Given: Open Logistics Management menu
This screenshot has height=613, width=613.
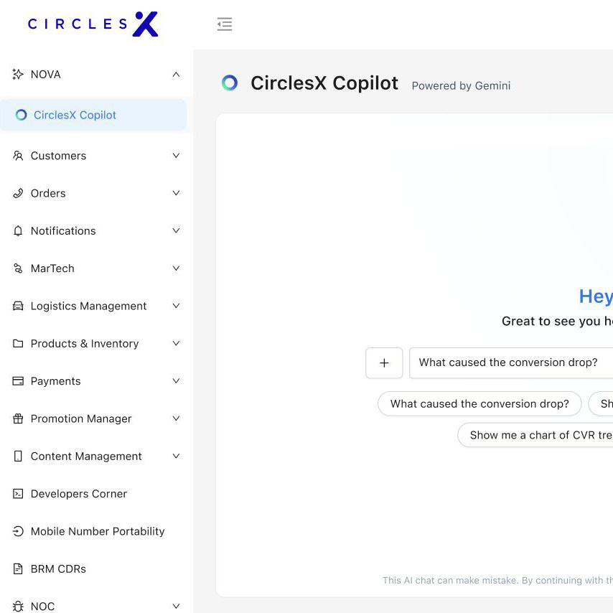Looking at the screenshot, I should (x=93, y=306).
